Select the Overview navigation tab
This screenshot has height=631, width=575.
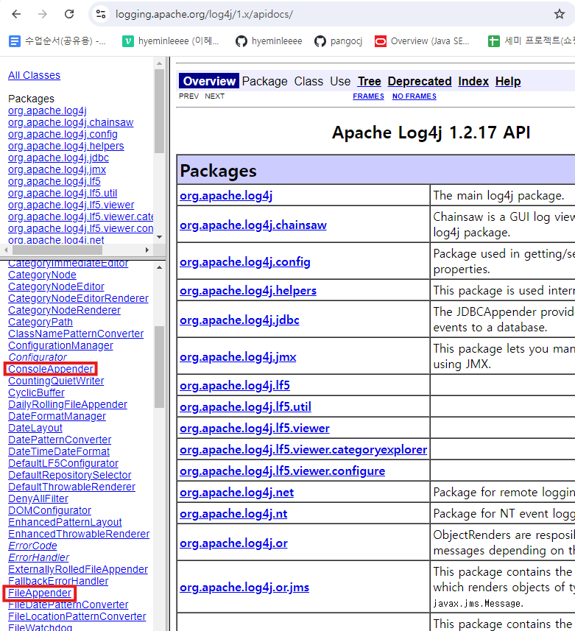[209, 81]
